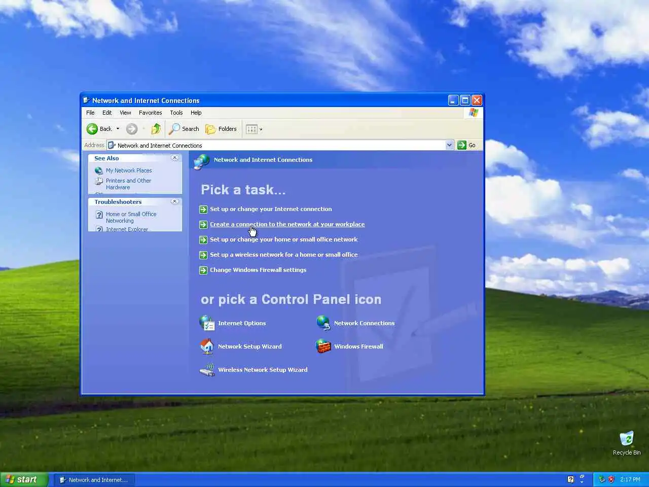Open the Back history dropdown arrow
Image resolution: width=649 pixels, height=487 pixels.
pos(118,129)
